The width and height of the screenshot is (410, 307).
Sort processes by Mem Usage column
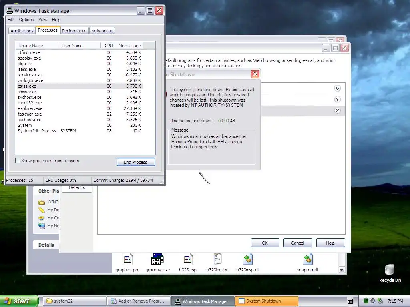coord(129,46)
